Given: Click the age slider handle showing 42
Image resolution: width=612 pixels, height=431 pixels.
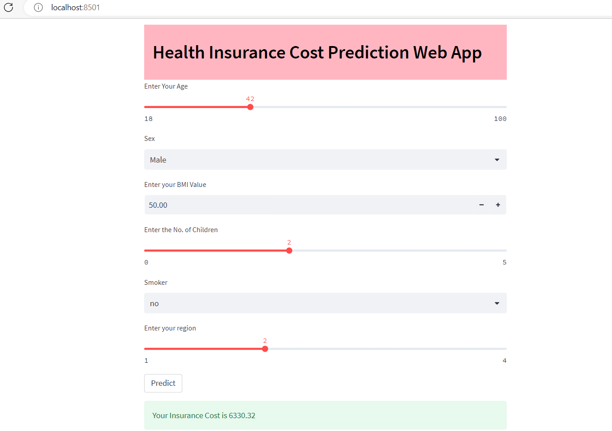Looking at the screenshot, I should click(x=250, y=107).
